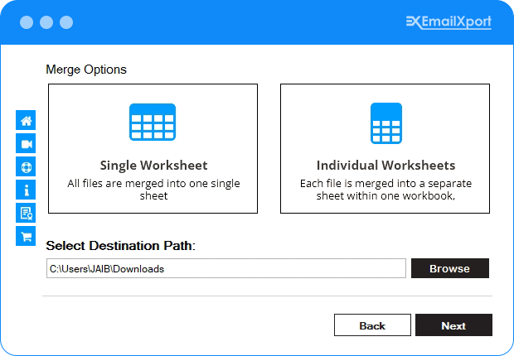Image resolution: width=514 pixels, height=356 pixels.
Task: Select the 'Single Worksheet' title text
Action: pyautogui.click(x=153, y=165)
